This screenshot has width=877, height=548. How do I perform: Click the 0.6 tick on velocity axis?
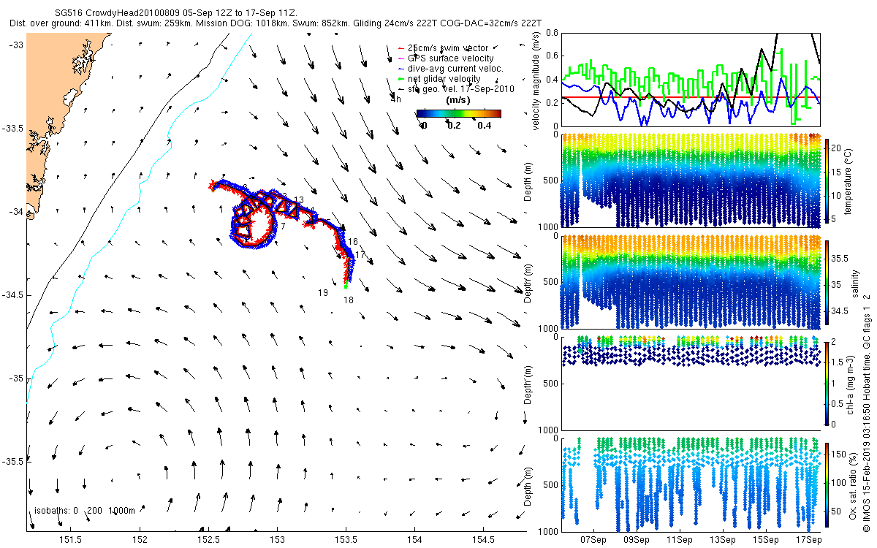550,56
